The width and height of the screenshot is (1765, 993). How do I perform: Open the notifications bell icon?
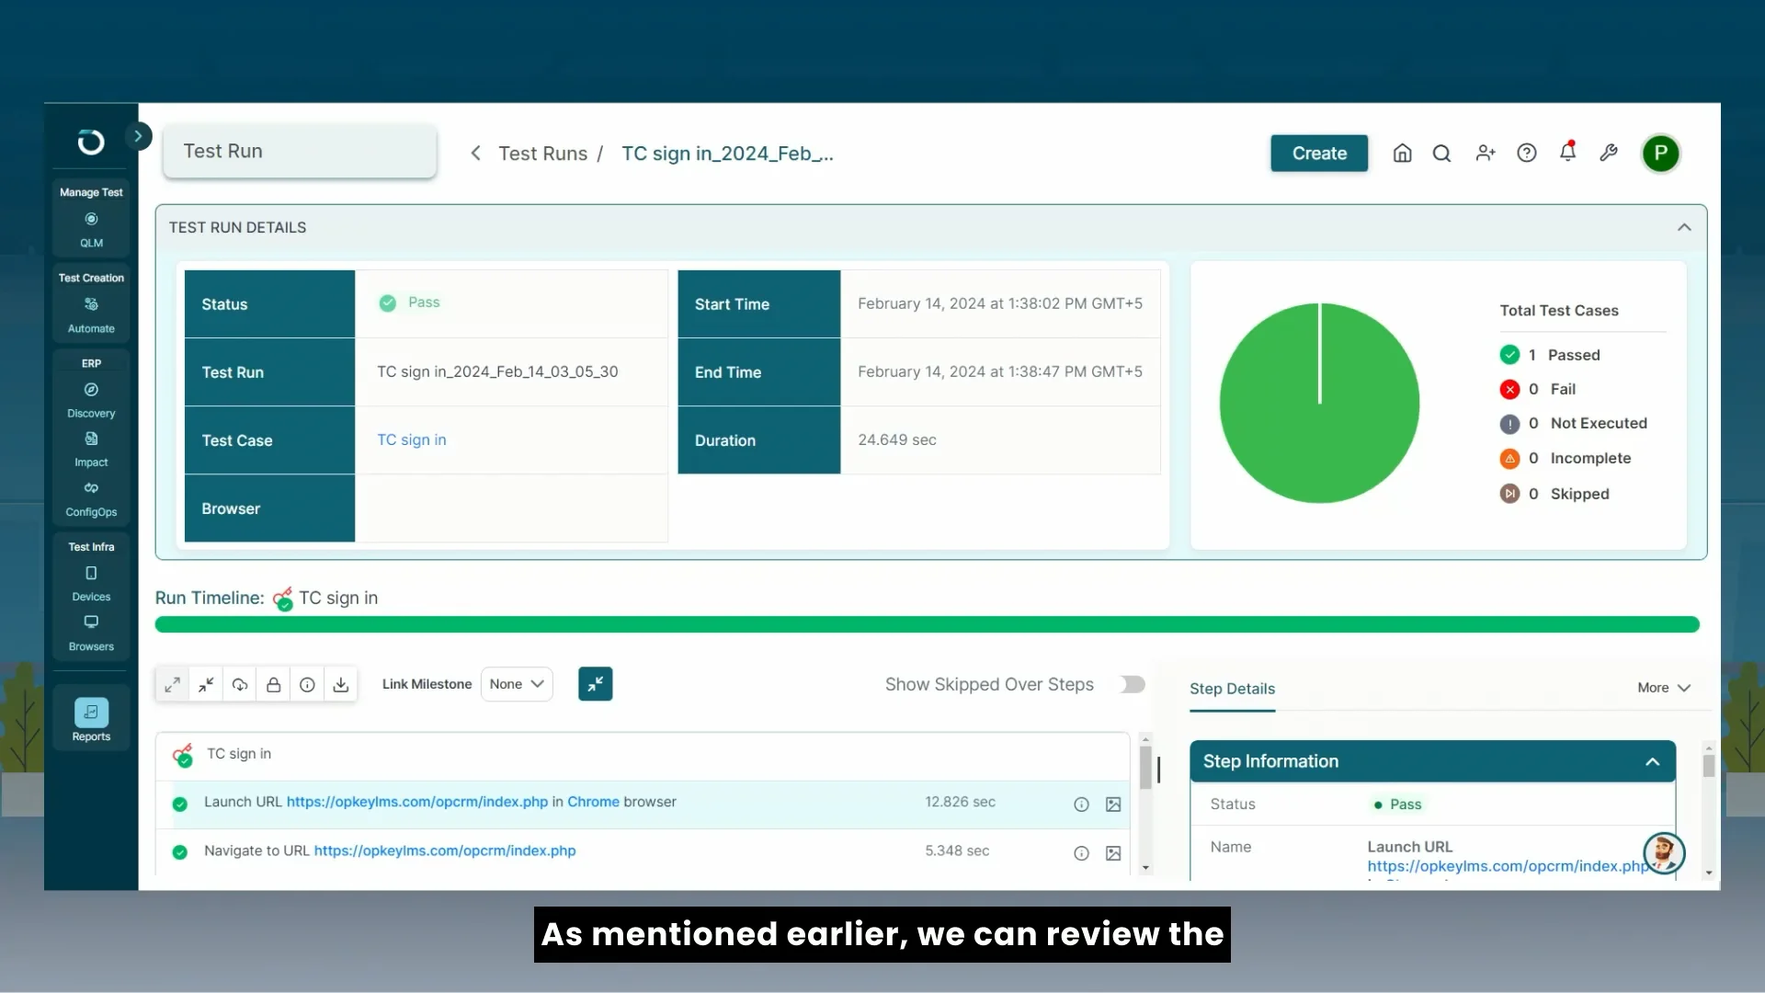point(1567,153)
